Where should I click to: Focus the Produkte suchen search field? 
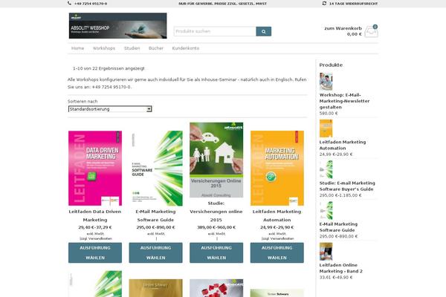[x=215, y=31]
